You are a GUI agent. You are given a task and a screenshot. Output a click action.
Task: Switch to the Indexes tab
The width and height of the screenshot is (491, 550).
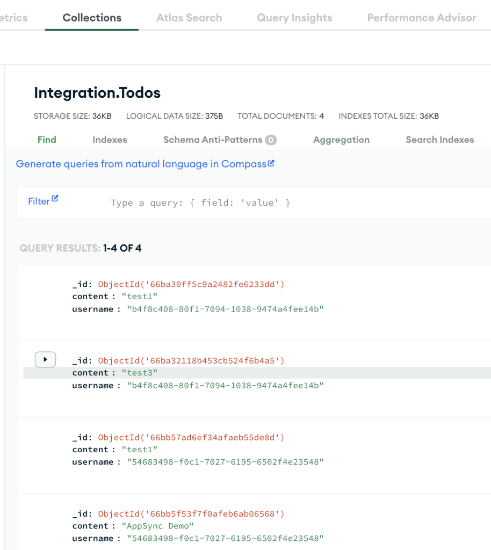coord(109,140)
